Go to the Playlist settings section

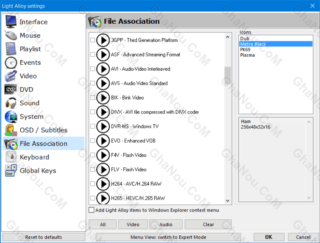(44, 49)
